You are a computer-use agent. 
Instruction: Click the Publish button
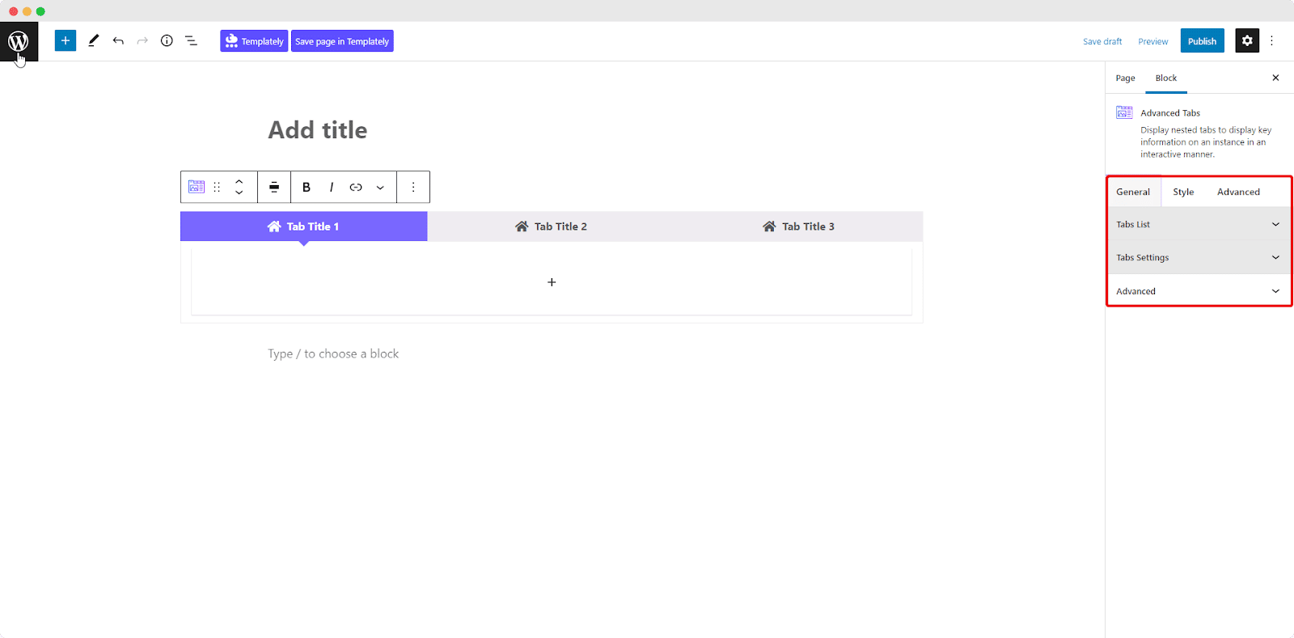(1202, 41)
